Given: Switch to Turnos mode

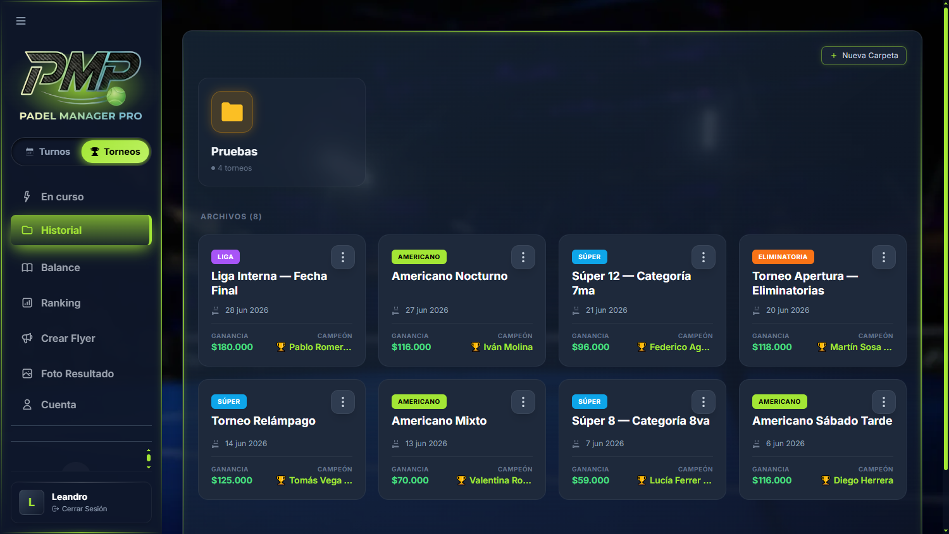Looking at the screenshot, I should pos(47,152).
